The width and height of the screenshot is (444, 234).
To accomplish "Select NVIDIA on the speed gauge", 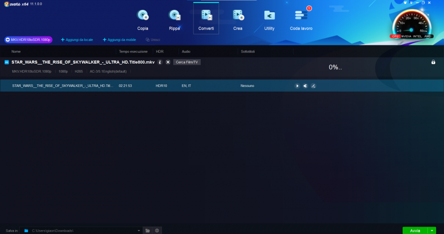I will [x=406, y=36].
